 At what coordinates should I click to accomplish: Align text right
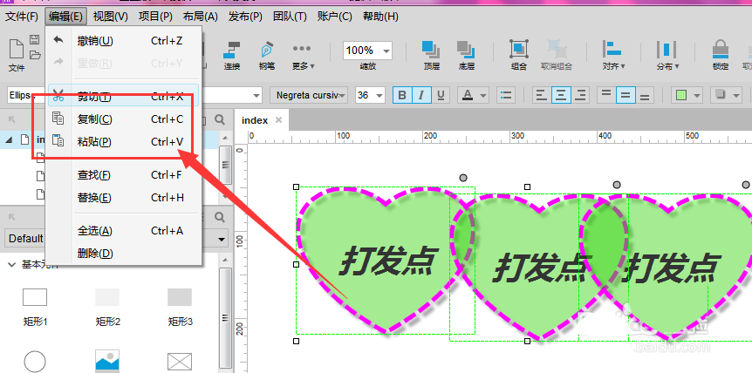[x=580, y=95]
